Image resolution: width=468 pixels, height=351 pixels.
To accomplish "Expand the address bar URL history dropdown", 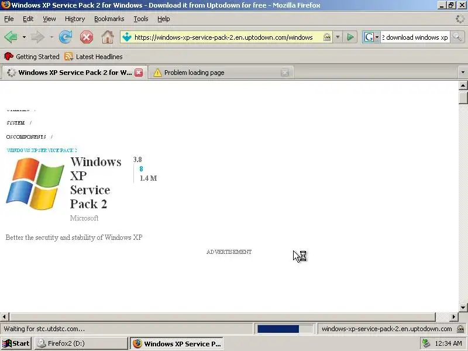I will click(338, 37).
